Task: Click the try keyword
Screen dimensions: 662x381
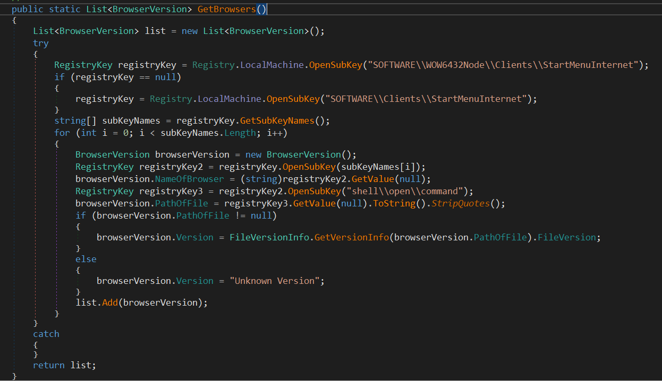Action: 41,43
